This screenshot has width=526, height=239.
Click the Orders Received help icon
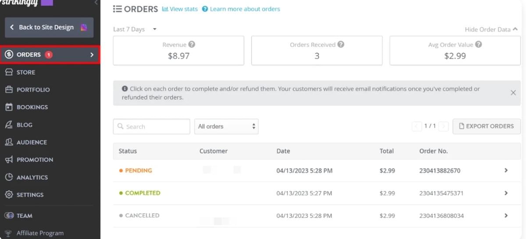341,45
